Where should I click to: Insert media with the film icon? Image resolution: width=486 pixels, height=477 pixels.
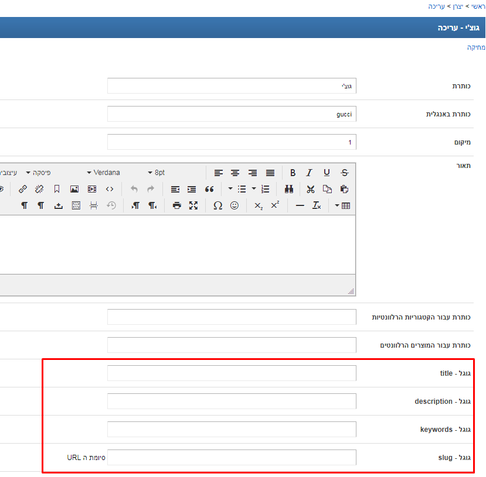coord(92,189)
